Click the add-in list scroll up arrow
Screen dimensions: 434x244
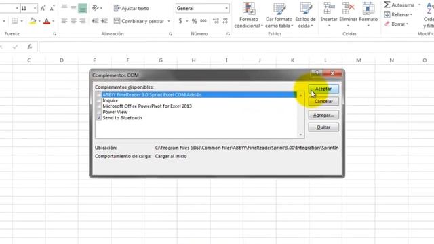pos(300,96)
